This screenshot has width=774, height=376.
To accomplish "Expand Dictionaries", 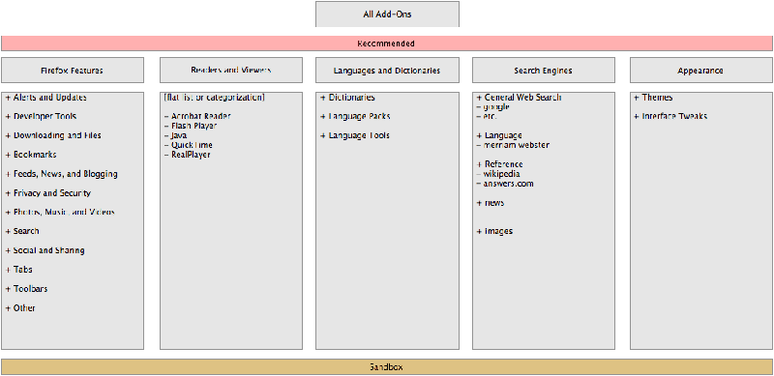I will [348, 98].
